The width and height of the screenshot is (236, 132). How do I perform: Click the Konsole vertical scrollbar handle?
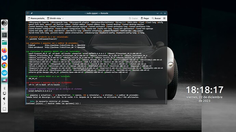166,96
